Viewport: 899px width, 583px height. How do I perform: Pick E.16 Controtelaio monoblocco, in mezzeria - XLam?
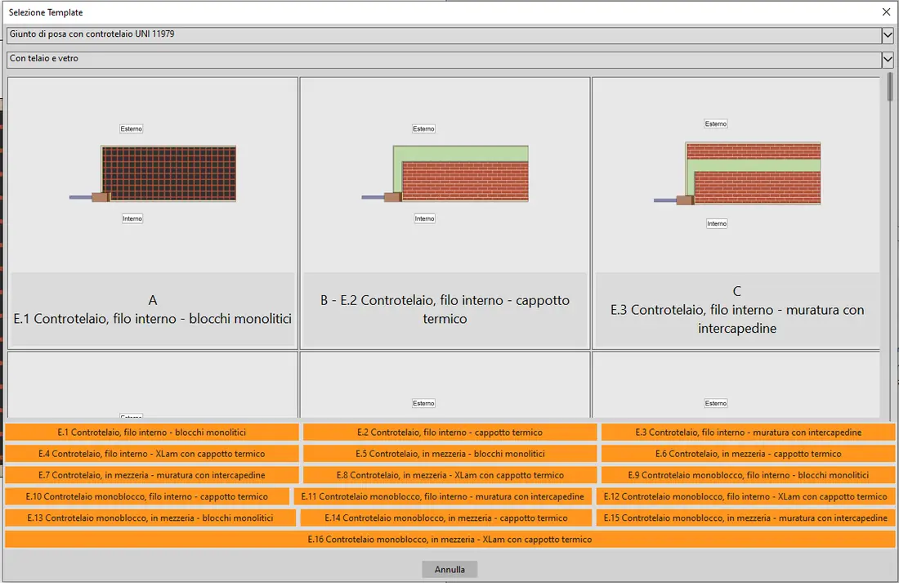tap(450, 540)
